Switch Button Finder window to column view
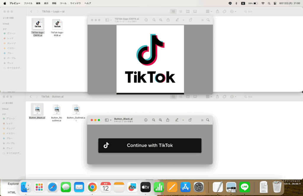Viewport: 303px width, 196px height. [188, 97]
